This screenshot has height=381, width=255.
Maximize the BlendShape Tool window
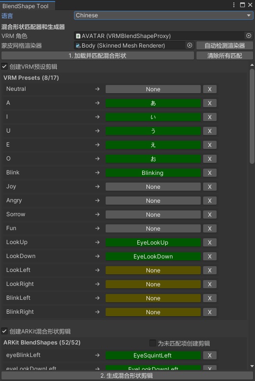(x=243, y=5)
